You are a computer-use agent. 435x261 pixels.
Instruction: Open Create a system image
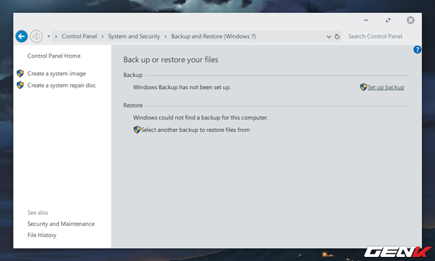56,73
